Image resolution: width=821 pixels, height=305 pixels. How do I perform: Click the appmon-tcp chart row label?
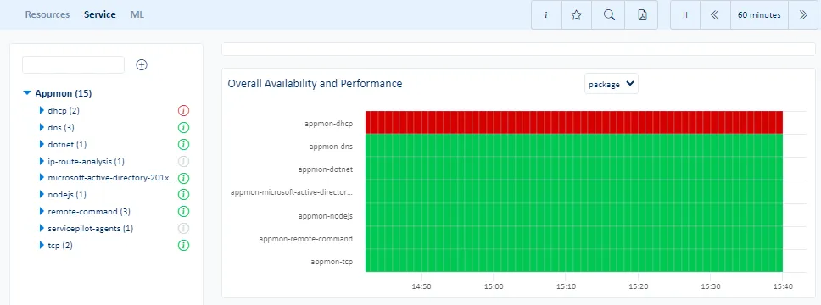[x=332, y=262]
